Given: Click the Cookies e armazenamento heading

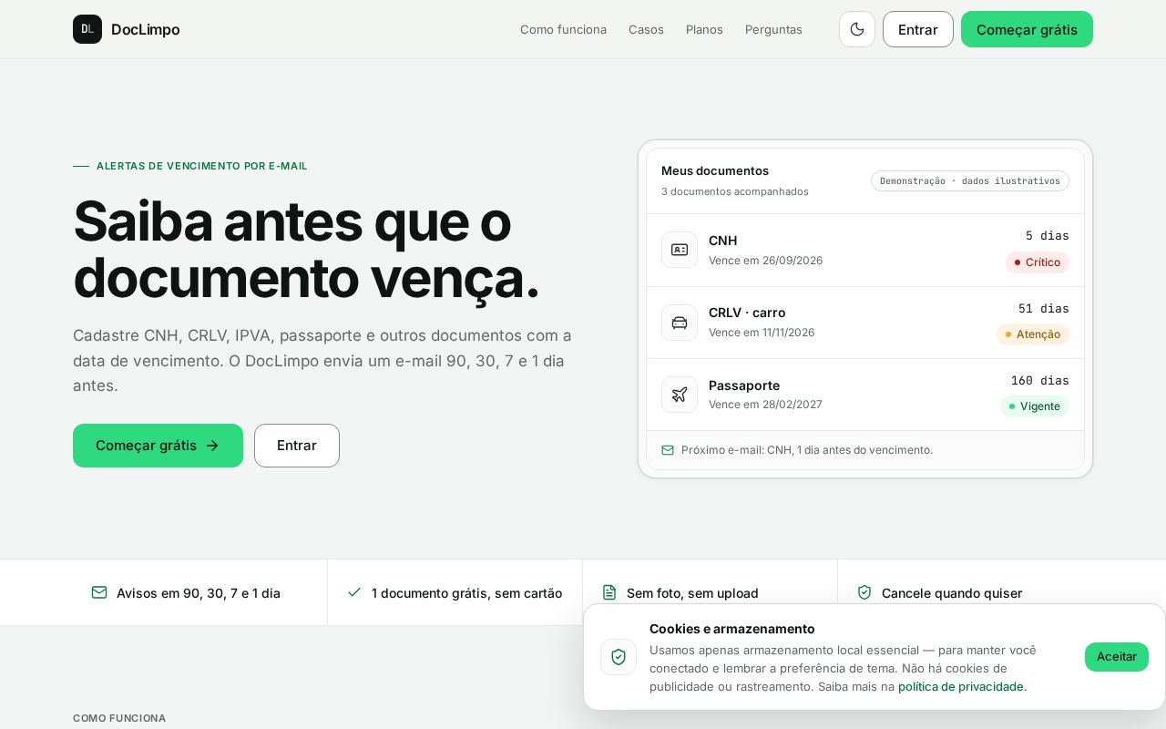Looking at the screenshot, I should click(732, 629).
